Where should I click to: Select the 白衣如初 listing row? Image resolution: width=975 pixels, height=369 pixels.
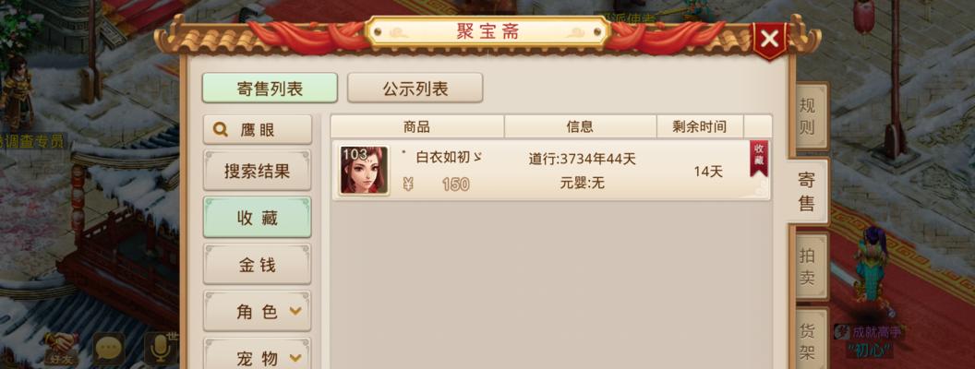coord(551,171)
